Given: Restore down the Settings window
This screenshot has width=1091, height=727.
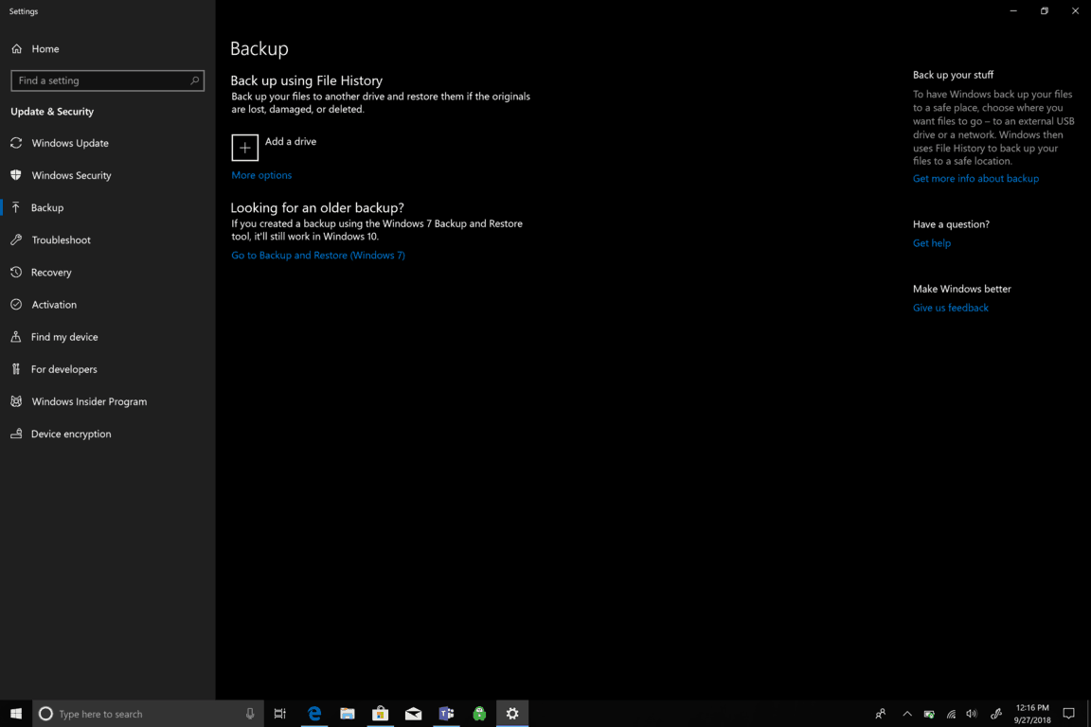Looking at the screenshot, I should tap(1045, 11).
